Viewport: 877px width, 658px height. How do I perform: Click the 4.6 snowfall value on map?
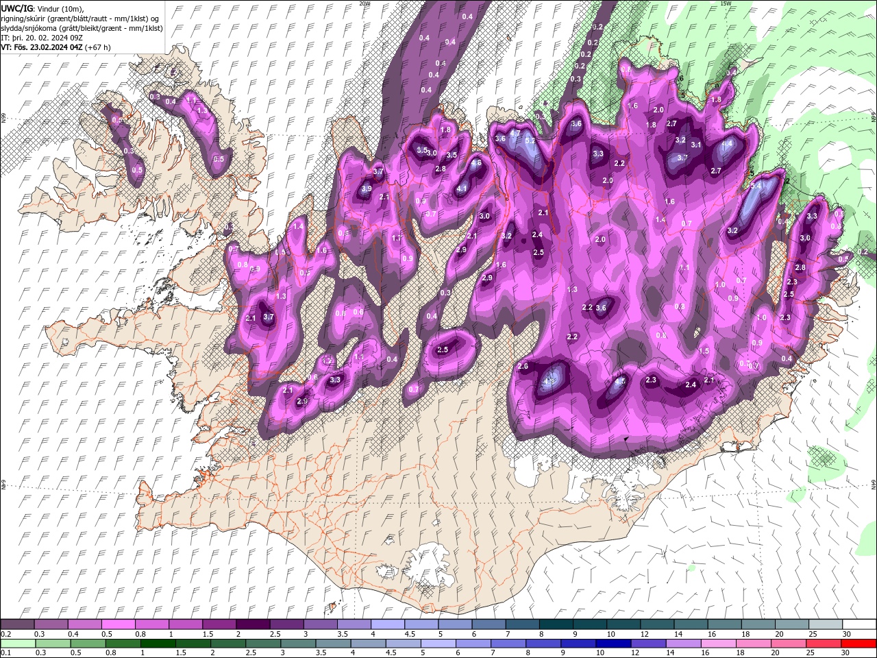click(476, 164)
